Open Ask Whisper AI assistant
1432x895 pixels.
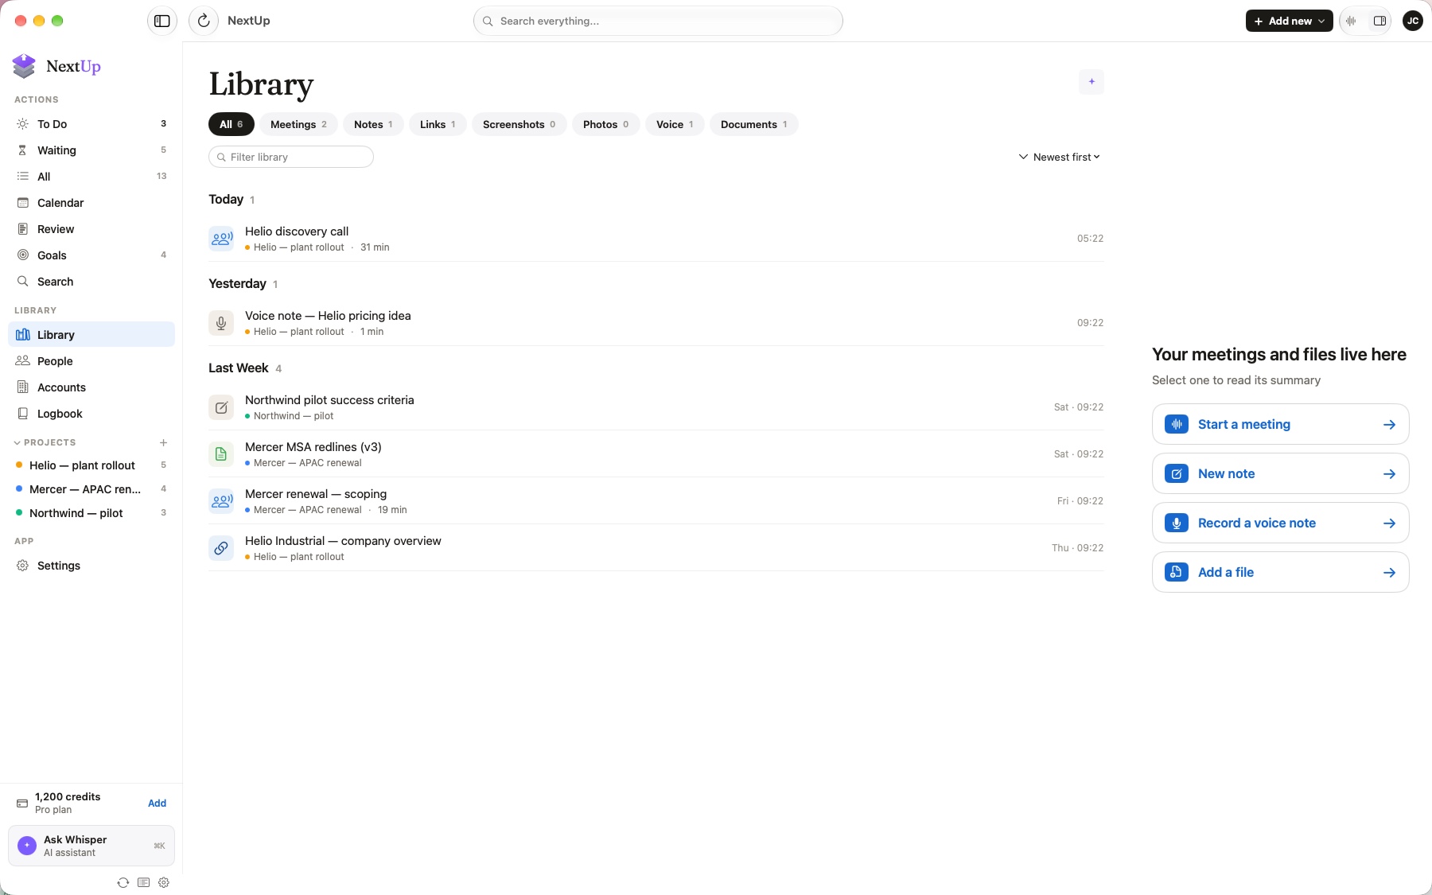(91, 846)
